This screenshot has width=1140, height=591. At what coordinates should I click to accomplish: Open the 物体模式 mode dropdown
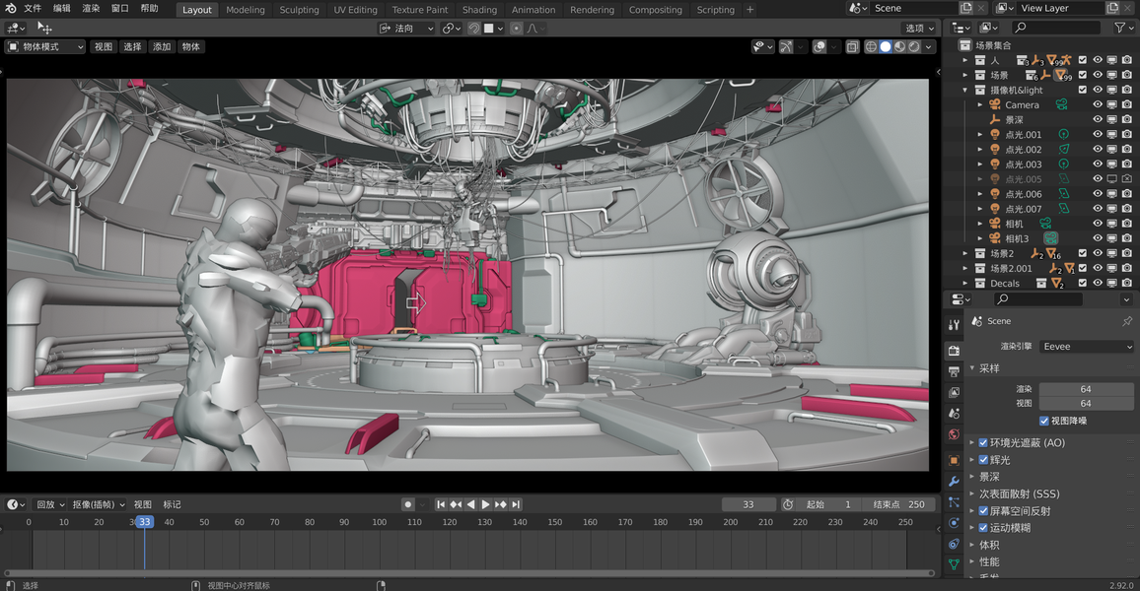[45, 46]
